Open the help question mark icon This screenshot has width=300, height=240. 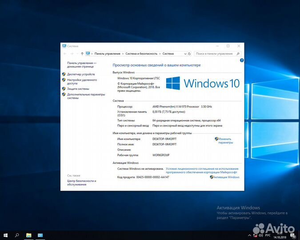241,60
